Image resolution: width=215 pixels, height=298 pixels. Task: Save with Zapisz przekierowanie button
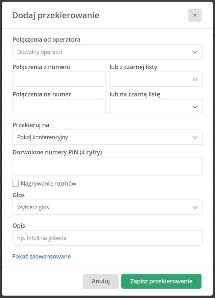click(x=161, y=281)
